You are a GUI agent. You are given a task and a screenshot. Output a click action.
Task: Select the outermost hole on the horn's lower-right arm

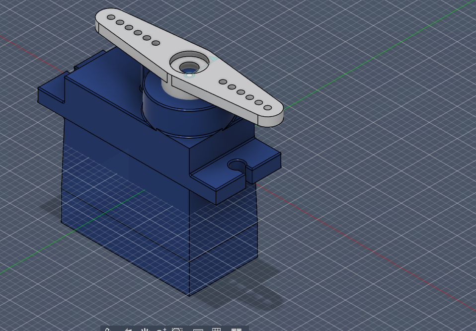(267, 107)
